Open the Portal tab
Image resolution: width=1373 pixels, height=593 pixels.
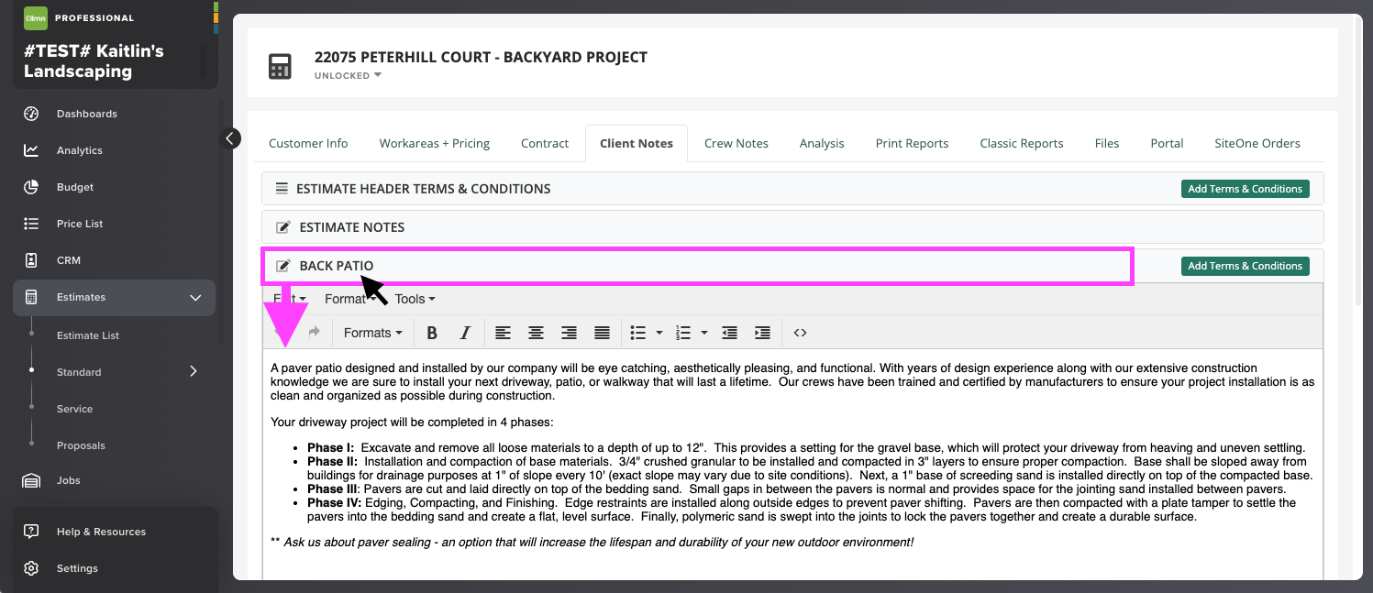coord(1168,143)
